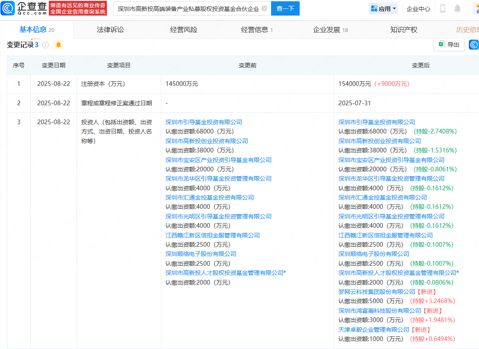Open 深圳市汇通金控基金投资有限公司 in 变更后 column
The width and height of the screenshot is (479, 349).
coord(383,198)
